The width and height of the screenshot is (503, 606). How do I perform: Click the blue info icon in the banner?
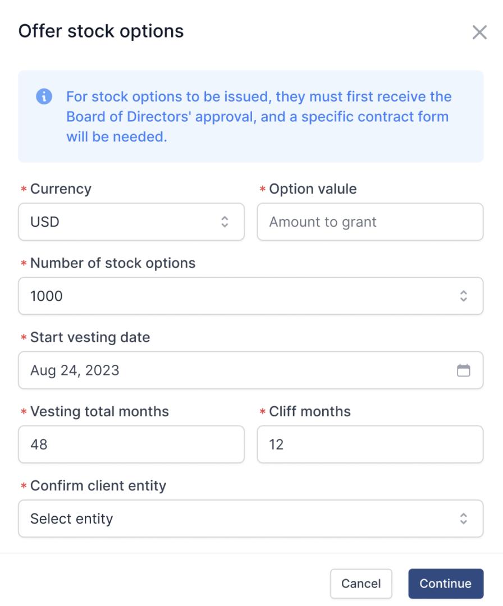click(44, 97)
